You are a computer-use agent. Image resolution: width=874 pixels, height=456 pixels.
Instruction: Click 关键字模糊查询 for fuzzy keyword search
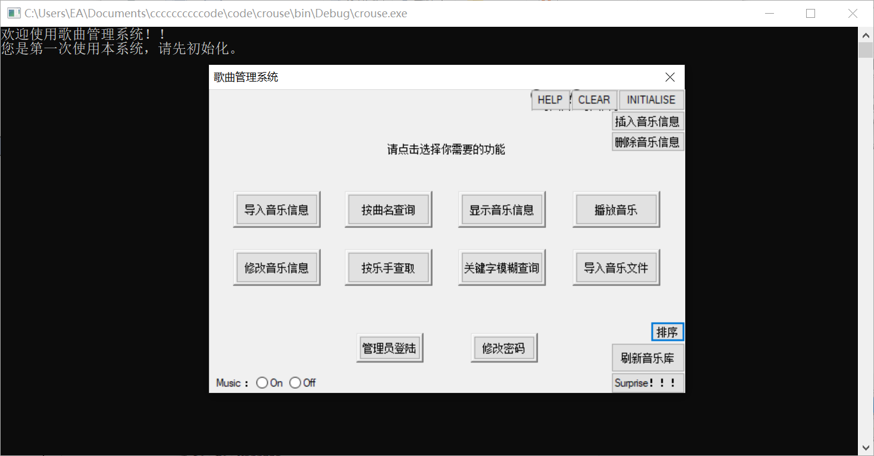pyautogui.click(x=501, y=267)
